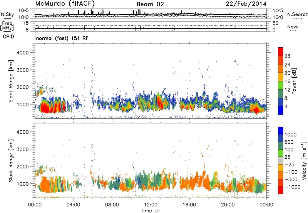Click the 'Slant Range [km]' label of power panel
Image resolution: width=308 pixels, height=213 pixels.
(11, 81)
